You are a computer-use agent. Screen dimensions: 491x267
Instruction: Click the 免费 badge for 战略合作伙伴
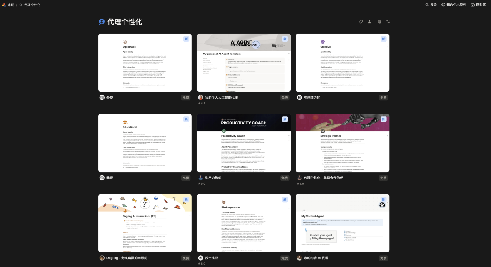click(x=383, y=178)
